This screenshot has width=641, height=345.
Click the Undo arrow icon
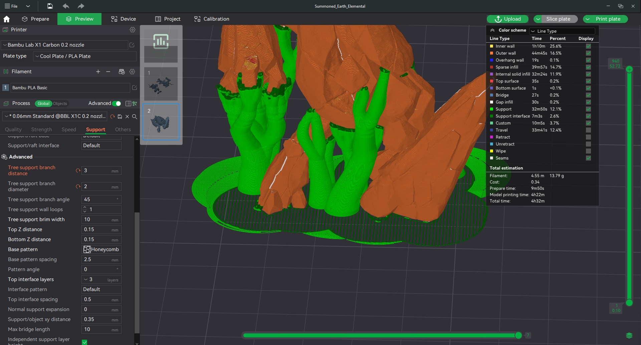[66, 6]
